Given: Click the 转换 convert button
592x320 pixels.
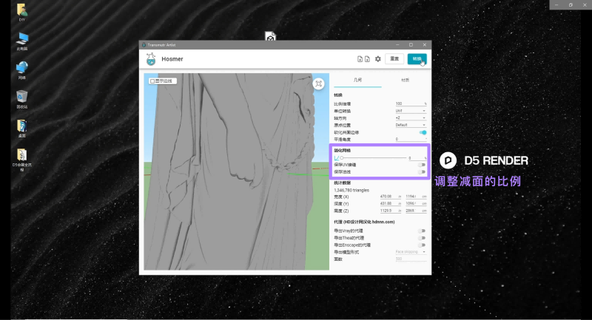Looking at the screenshot, I should (x=417, y=58).
